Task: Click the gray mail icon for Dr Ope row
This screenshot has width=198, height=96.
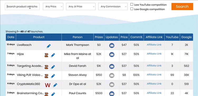Action: point(112,84)
